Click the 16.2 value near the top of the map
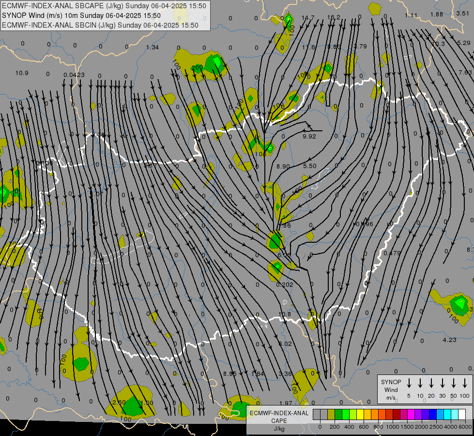This screenshot has width=474, height=436. 334,17
